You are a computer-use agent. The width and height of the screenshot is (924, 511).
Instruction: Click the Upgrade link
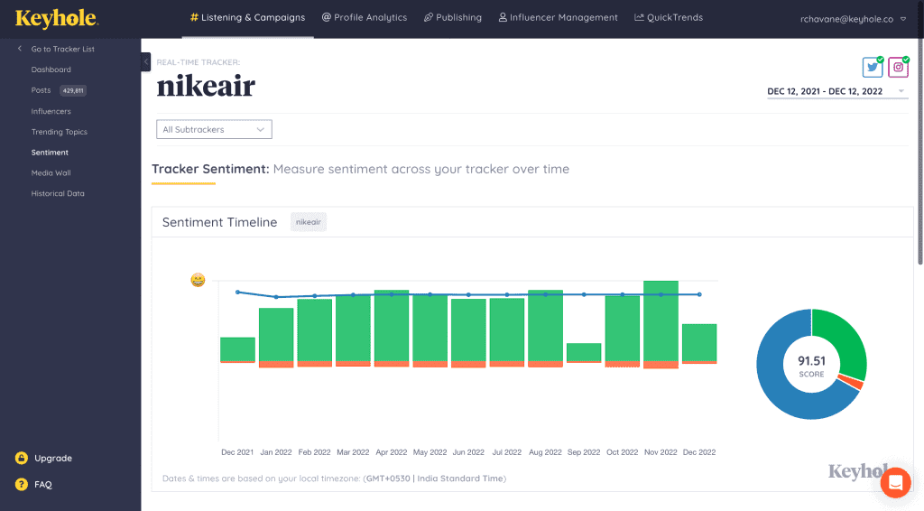tap(53, 458)
